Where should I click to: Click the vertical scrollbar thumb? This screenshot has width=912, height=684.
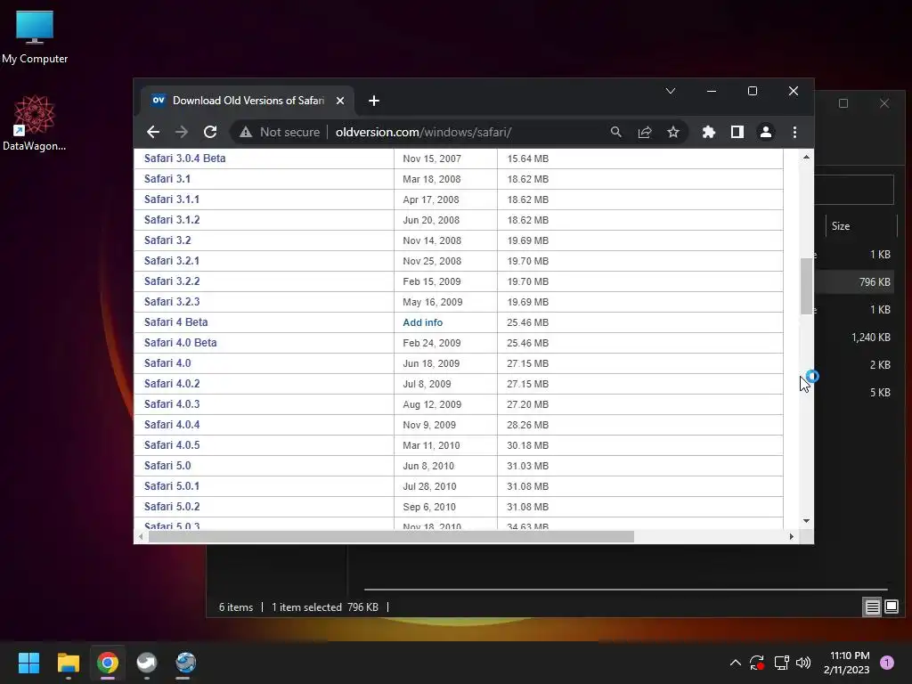click(806, 286)
